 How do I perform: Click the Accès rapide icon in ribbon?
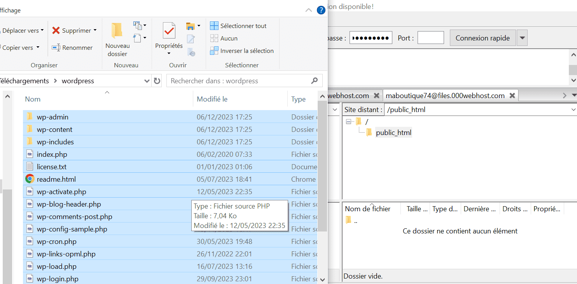pos(138,38)
